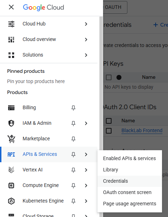Click the Marketplace shopping cart icon
Viewport: 168px width, 217px height.
tap(11, 139)
